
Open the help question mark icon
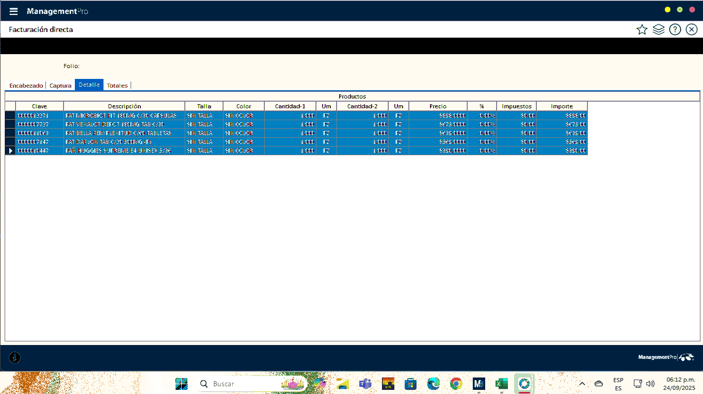[x=675, y=29]
